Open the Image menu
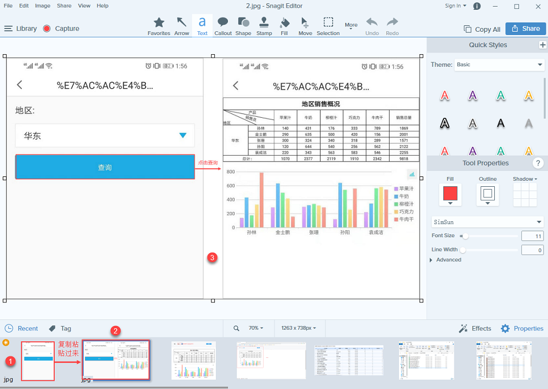 (x=43, y=5)
